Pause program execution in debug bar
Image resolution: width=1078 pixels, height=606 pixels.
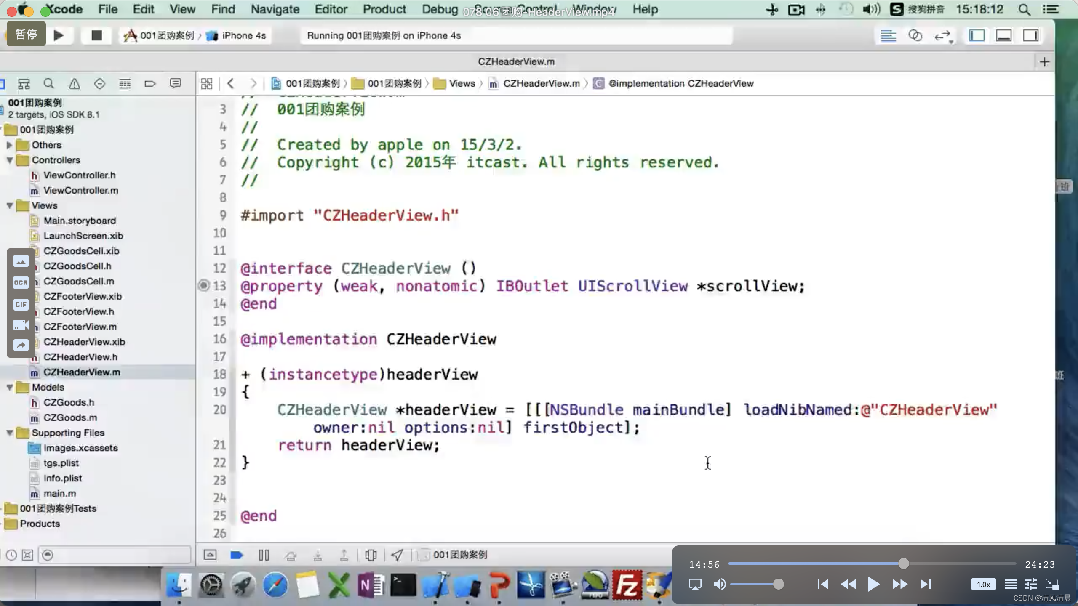[x=264, y=555]
